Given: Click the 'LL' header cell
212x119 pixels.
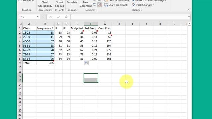Looking at the screenshot, I should click(x=58, y=28).
